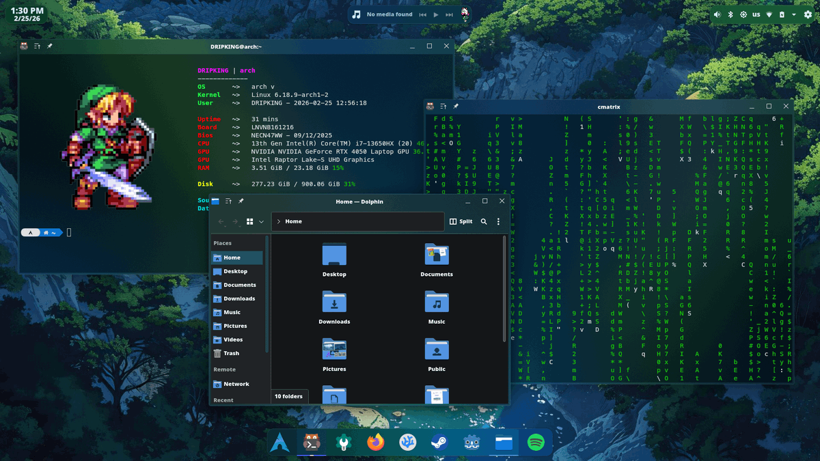
Task: Open the green wrench settings app in dock
Action: click(344, 443)
